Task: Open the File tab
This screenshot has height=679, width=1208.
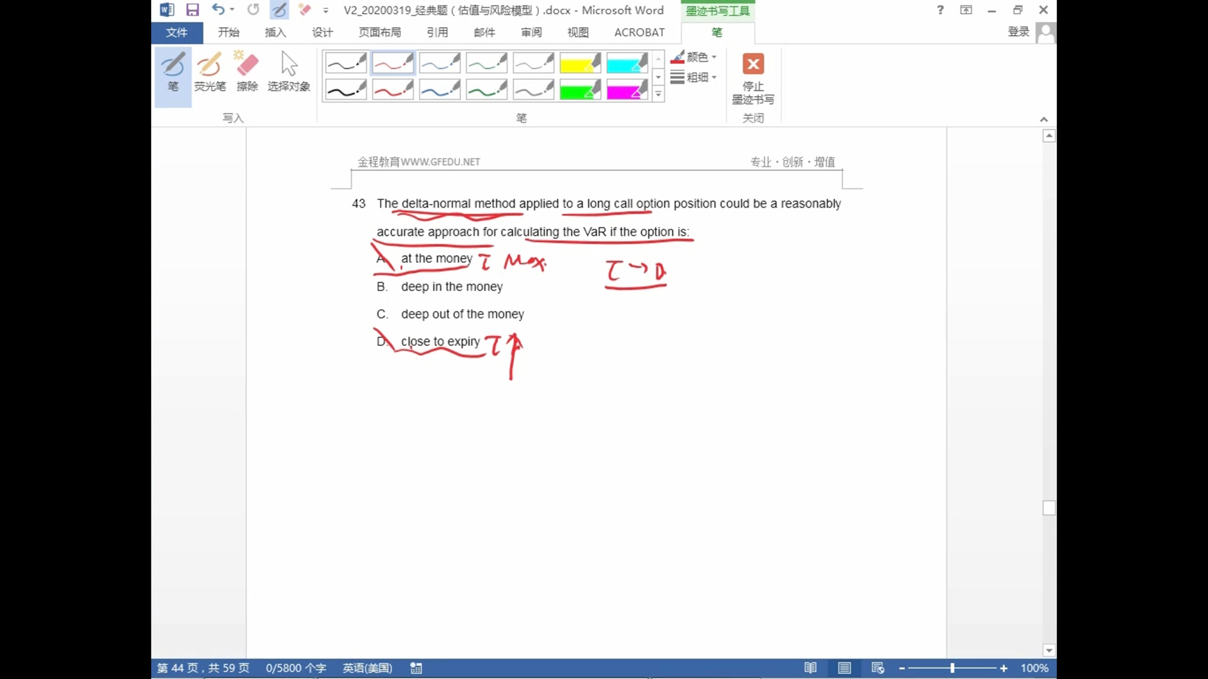Action: [177, 32]
